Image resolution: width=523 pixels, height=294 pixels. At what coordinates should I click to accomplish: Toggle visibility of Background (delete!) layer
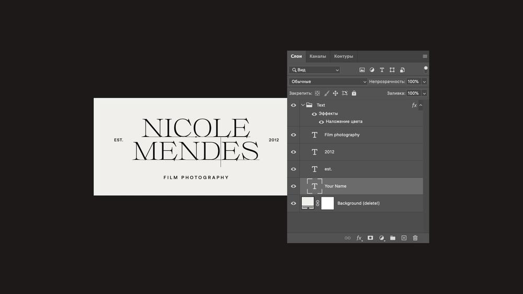click(293, 203)
